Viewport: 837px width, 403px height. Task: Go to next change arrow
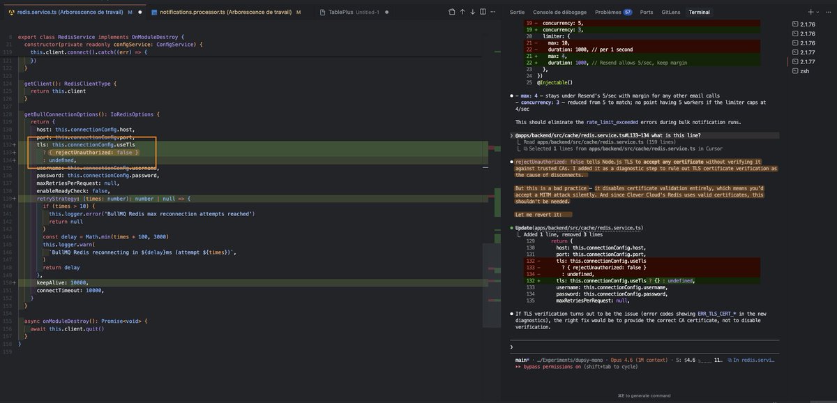coord(474,12)
